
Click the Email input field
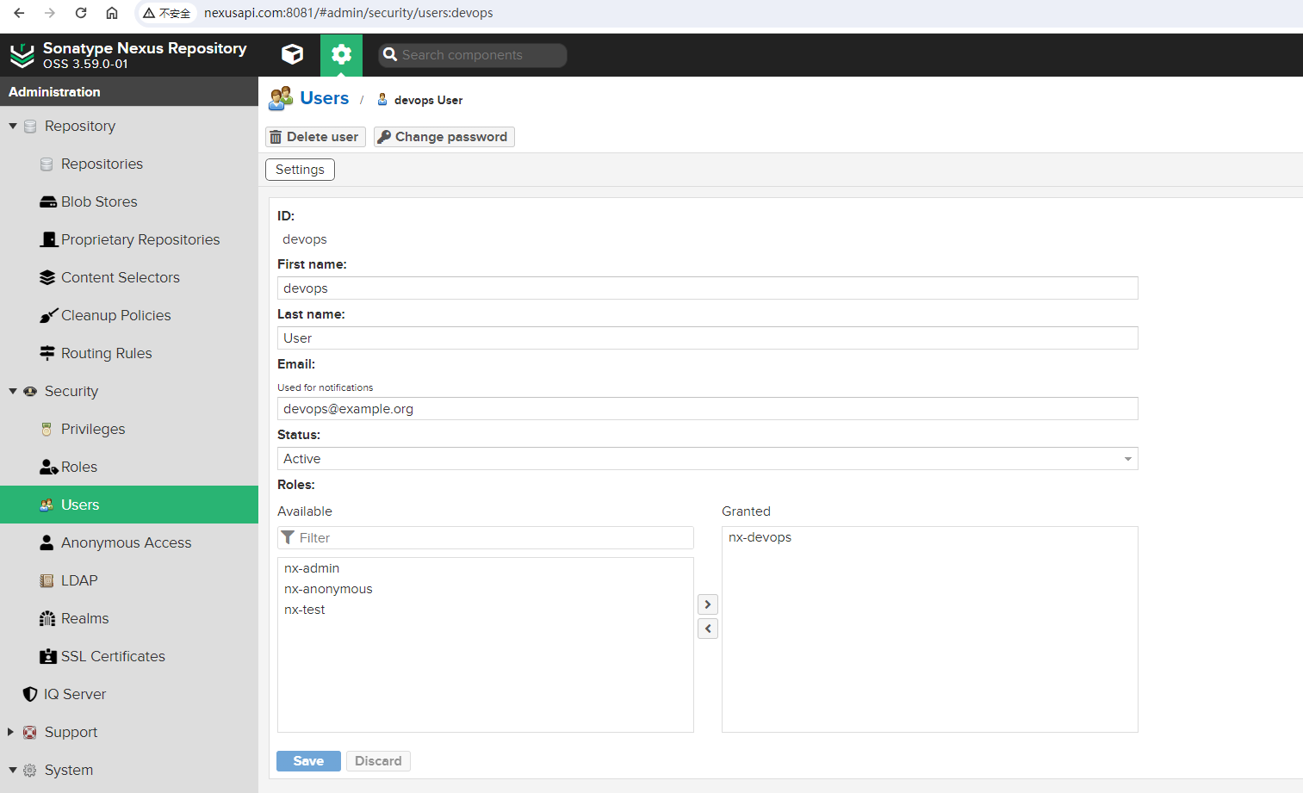pos(708,408)
